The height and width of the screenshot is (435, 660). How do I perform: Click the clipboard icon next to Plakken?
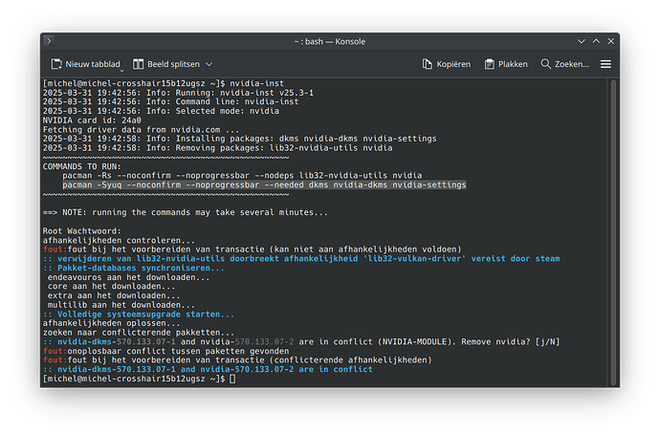coord(489,64)
